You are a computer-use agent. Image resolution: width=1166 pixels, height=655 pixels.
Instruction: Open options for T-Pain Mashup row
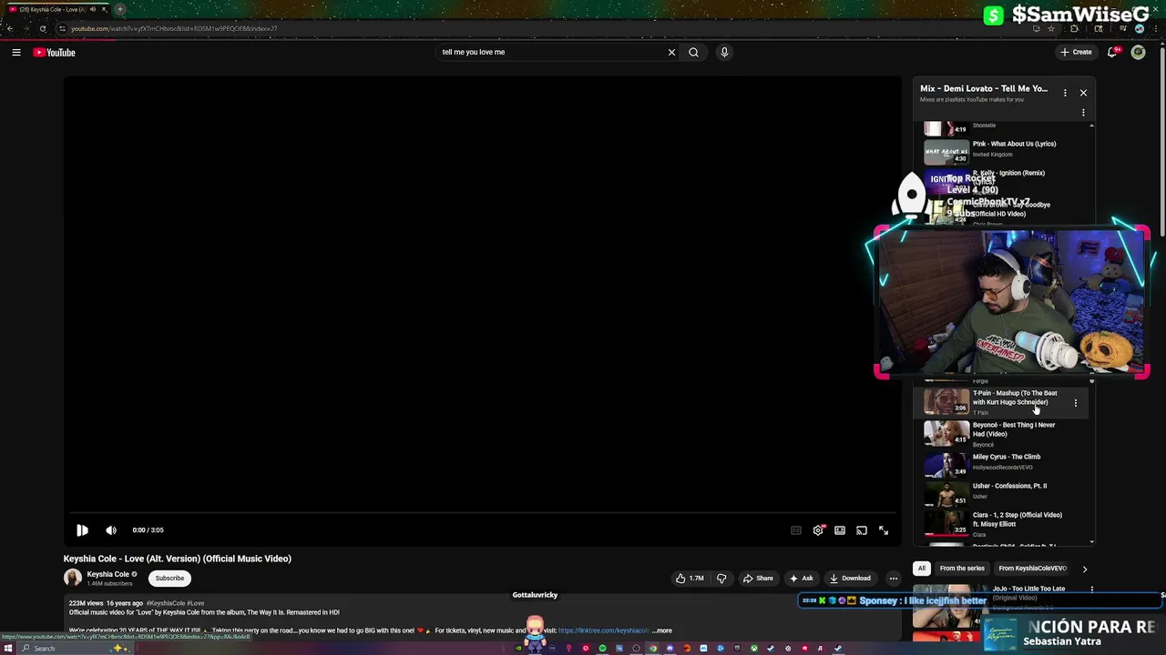pyautogui.click(x=1076, y=402)
